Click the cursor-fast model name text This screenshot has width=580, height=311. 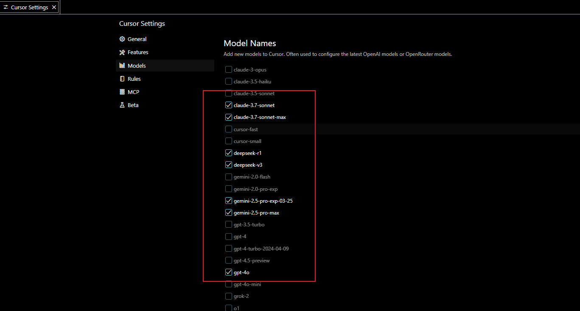coord(246,129)
